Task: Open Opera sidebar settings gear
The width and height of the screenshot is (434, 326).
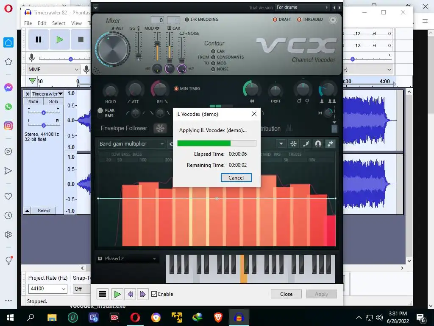Action: (x=8, y=234)
